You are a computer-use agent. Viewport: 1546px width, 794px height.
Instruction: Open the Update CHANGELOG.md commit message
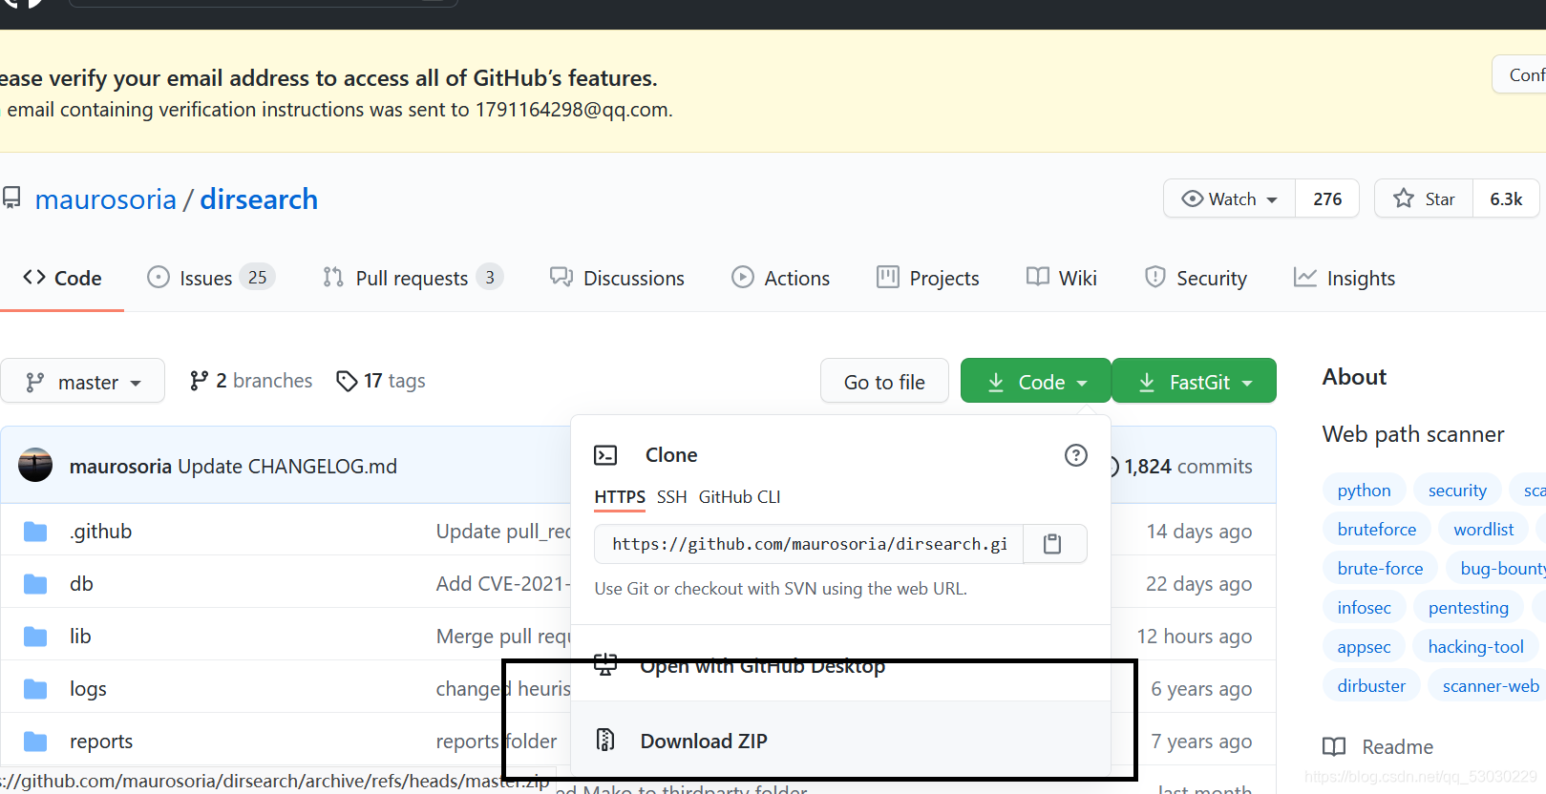point(287,466)
